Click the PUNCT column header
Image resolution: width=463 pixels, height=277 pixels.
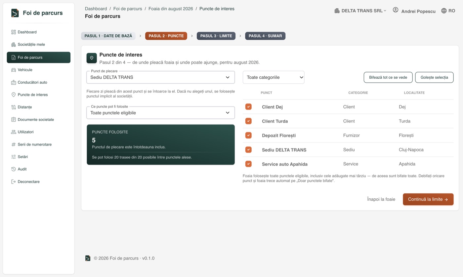point(267,93)
